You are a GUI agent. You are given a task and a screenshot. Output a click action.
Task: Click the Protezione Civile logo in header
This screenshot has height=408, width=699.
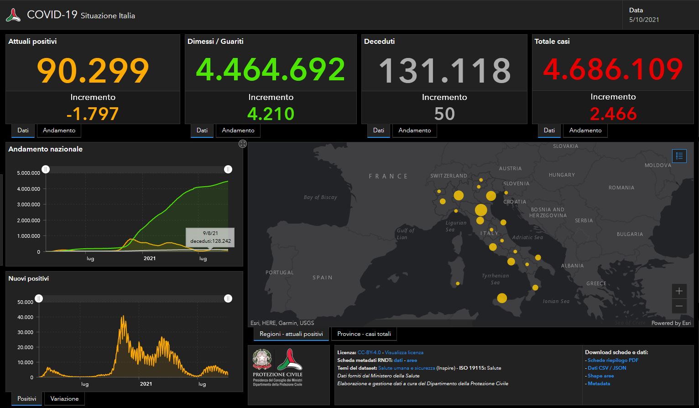pyautogui.click(x=14, y=15)
